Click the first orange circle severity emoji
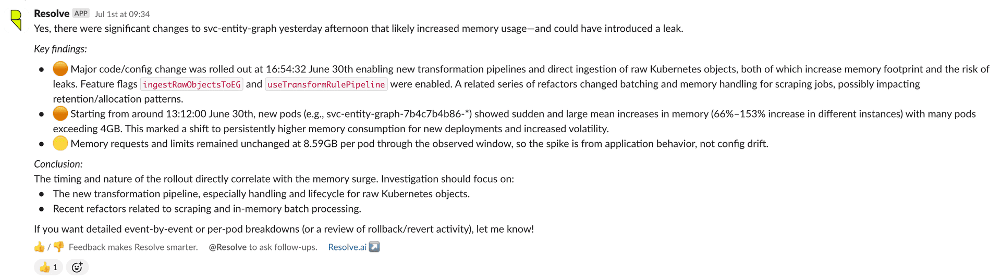The image size is (1001, 278). pos(60,69)
